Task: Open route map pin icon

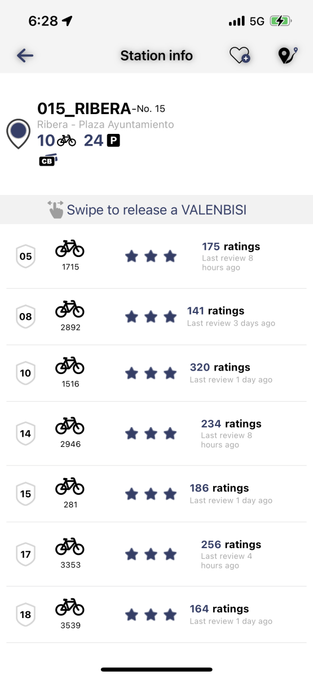Action: point(287,55)
